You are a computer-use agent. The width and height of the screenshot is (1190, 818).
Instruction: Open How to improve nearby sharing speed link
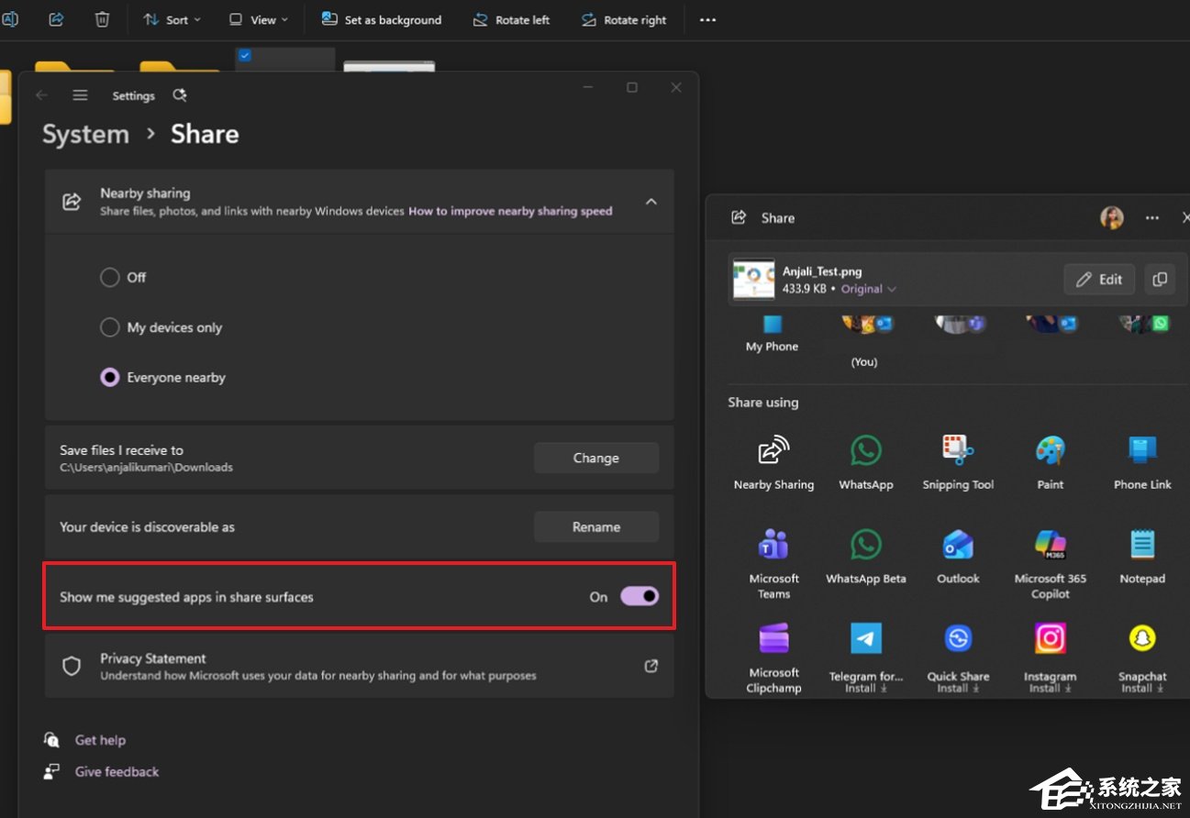(510, 211)
